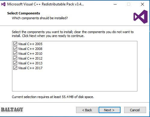Go back with the Back button
This screenshot has width=150, height=117.
click(87, 110)
